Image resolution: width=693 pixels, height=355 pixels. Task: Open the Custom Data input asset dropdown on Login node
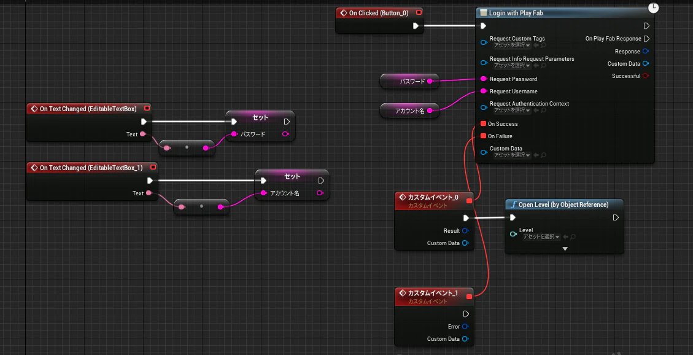(x=512, y=155)
